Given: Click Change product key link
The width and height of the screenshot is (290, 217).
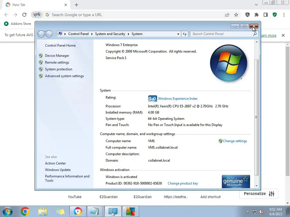Looking at the screenshot, I should pos(183,183).
